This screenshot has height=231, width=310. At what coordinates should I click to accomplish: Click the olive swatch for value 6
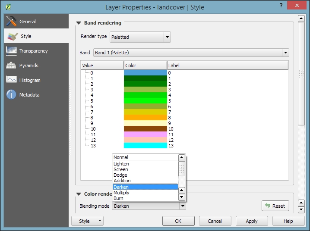tap(146, 106)
